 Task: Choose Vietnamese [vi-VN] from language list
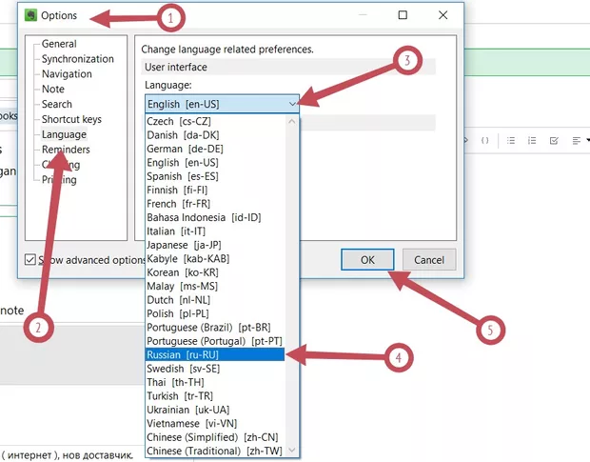(x=215, y=423)
